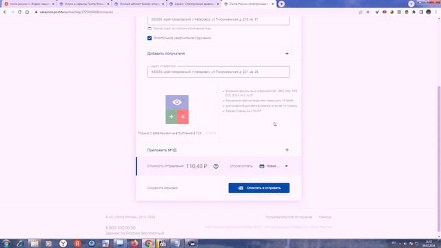The image size is (441, 248).
Task: Open the Yandex Browser taskbar icon
Action: 63,243
